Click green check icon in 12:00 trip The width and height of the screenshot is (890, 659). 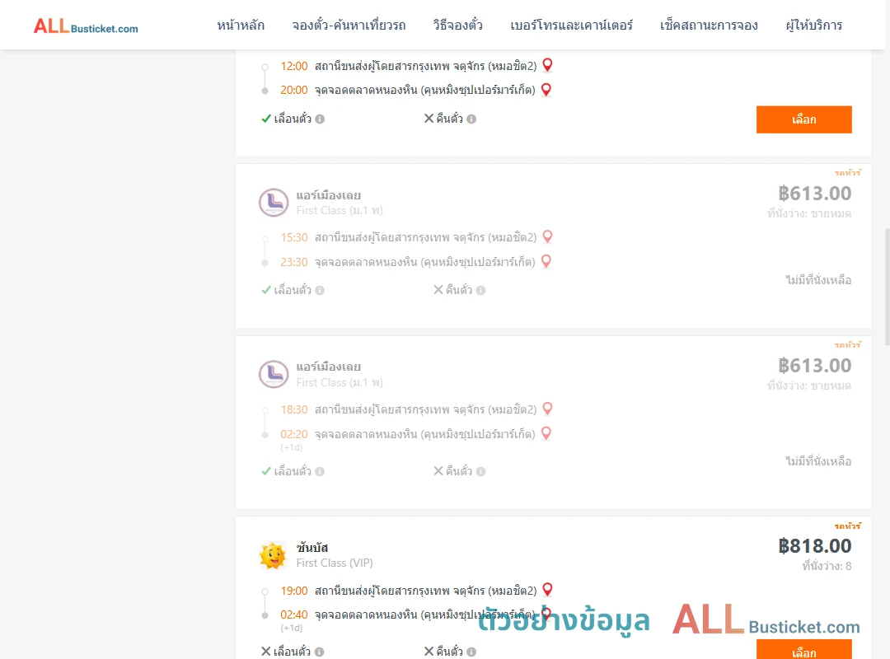point(265,119)
